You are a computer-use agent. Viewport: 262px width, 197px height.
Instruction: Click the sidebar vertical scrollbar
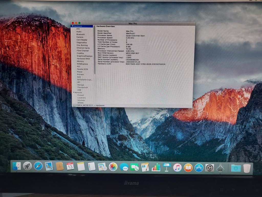click(x=94, y=50)
